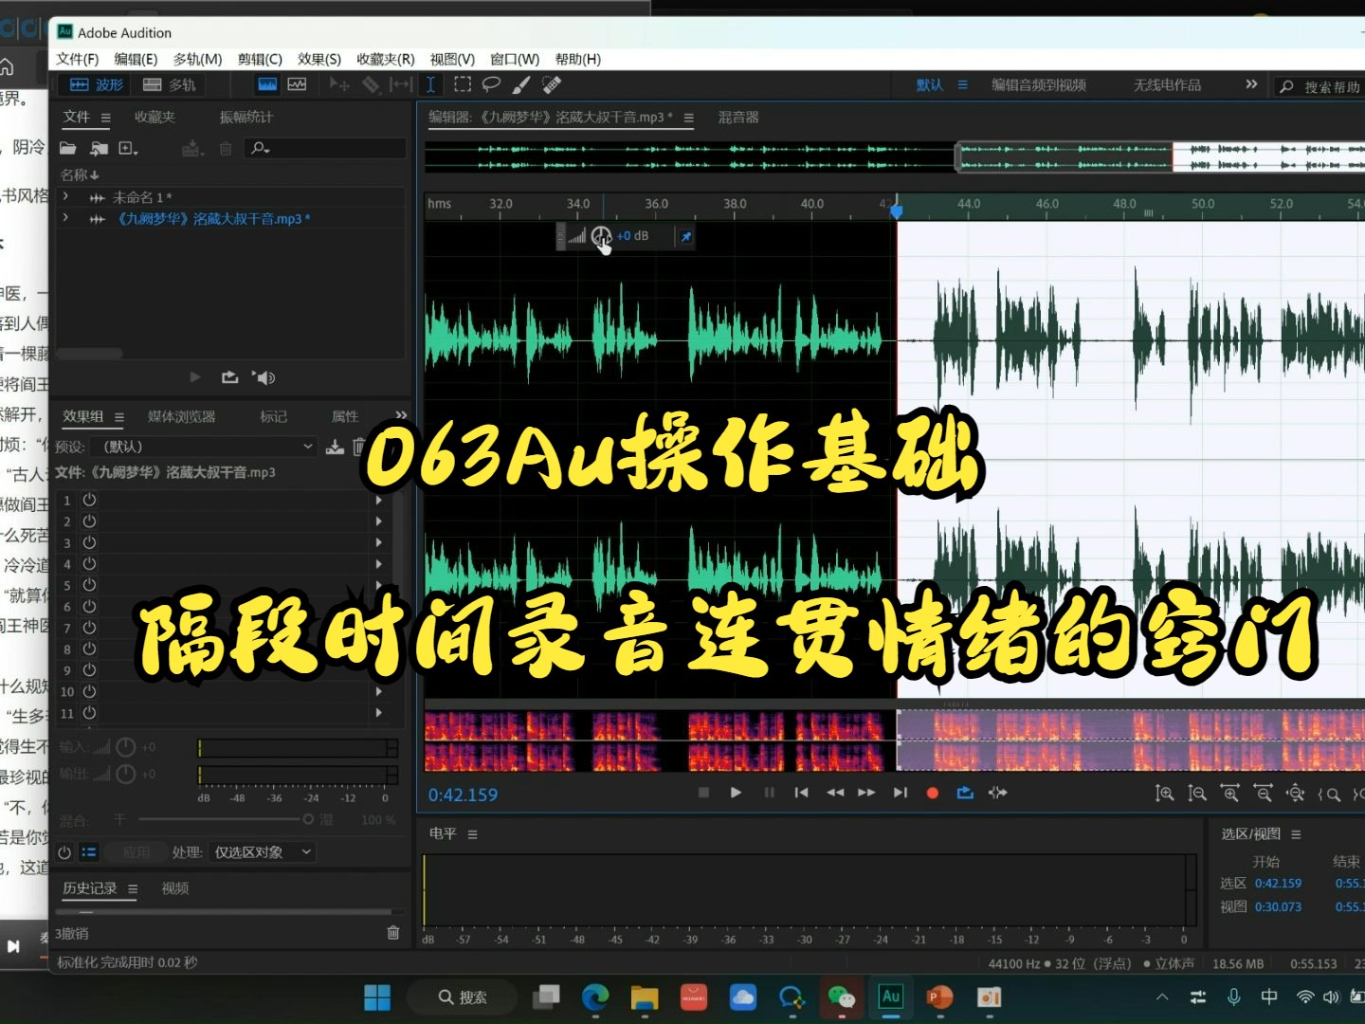
Task: Click the Audition icon on the taskbar
Action: (891, 997)
